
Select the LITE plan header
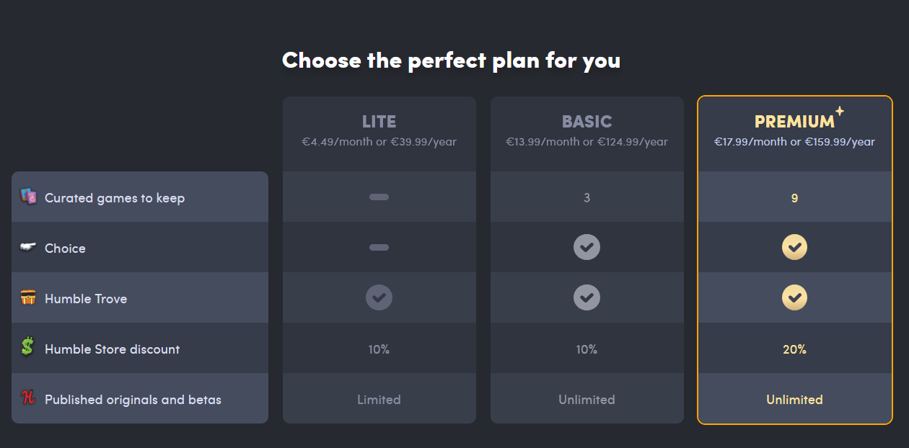[379, 121]
